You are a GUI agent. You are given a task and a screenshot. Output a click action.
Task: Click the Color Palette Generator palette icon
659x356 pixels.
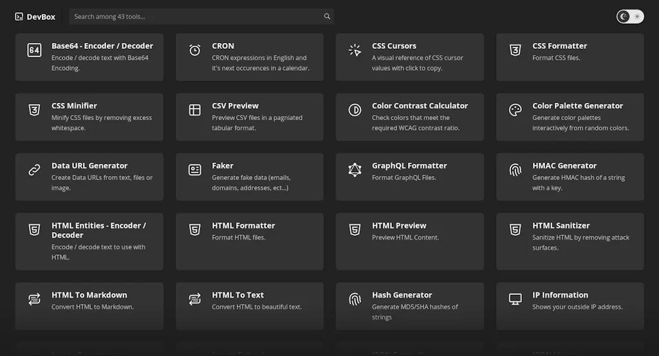(515, 110)
